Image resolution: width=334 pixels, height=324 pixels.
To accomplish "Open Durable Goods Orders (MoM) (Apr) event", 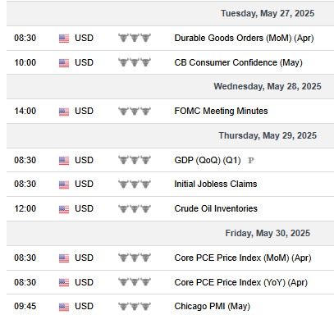I will click(244, 38).
